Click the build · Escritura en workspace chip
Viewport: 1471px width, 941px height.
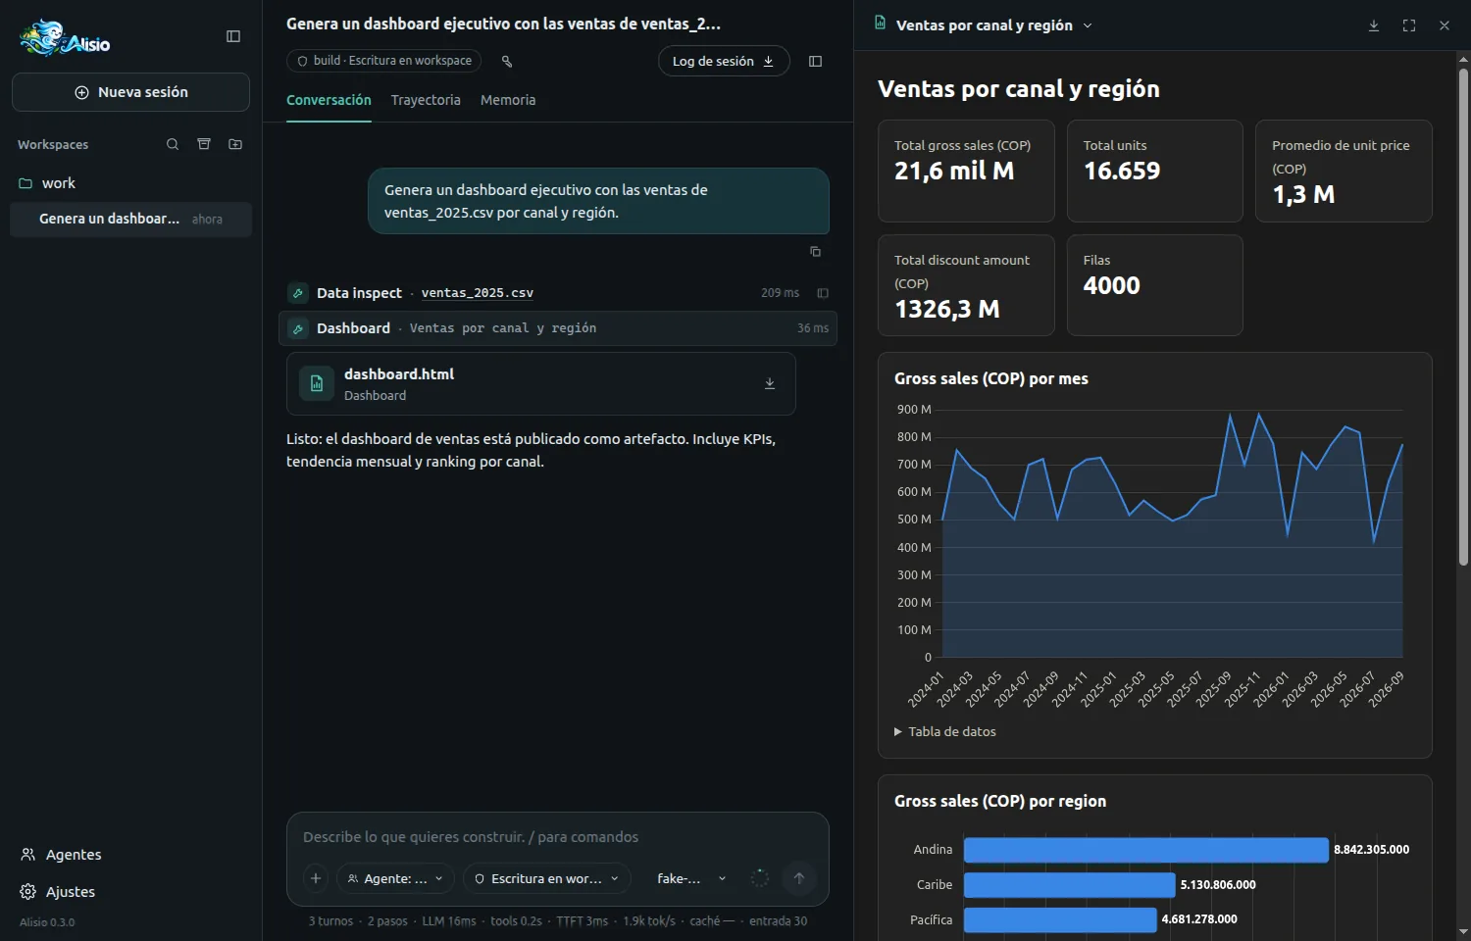click(x=384, y=61)
